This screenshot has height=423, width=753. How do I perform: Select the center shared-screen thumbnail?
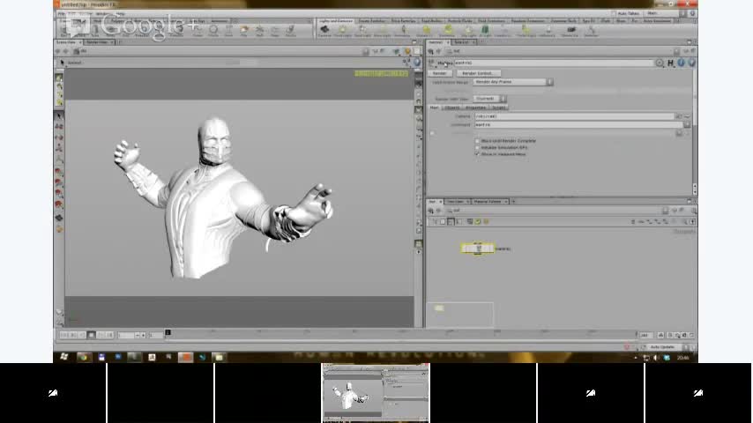[376, 393]
